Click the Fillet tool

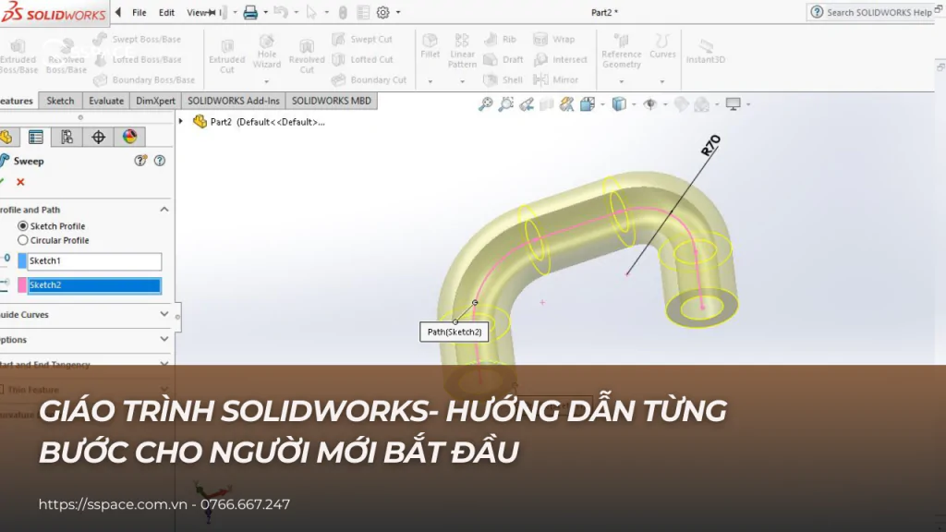431,46
